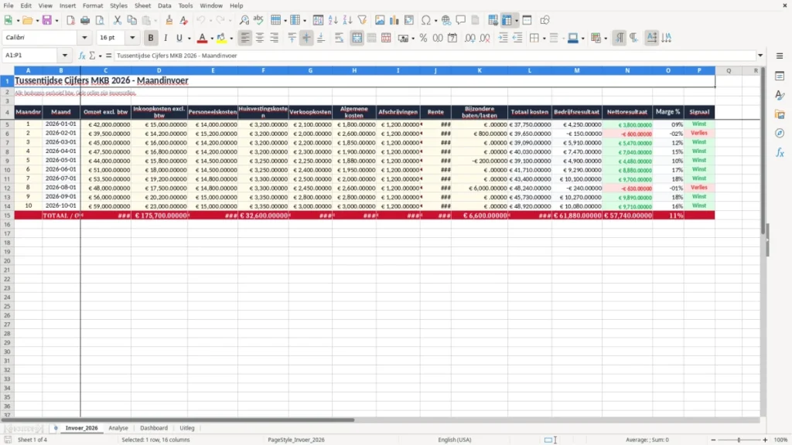Click the Toggle Print Preview icon

coord(100,20)
